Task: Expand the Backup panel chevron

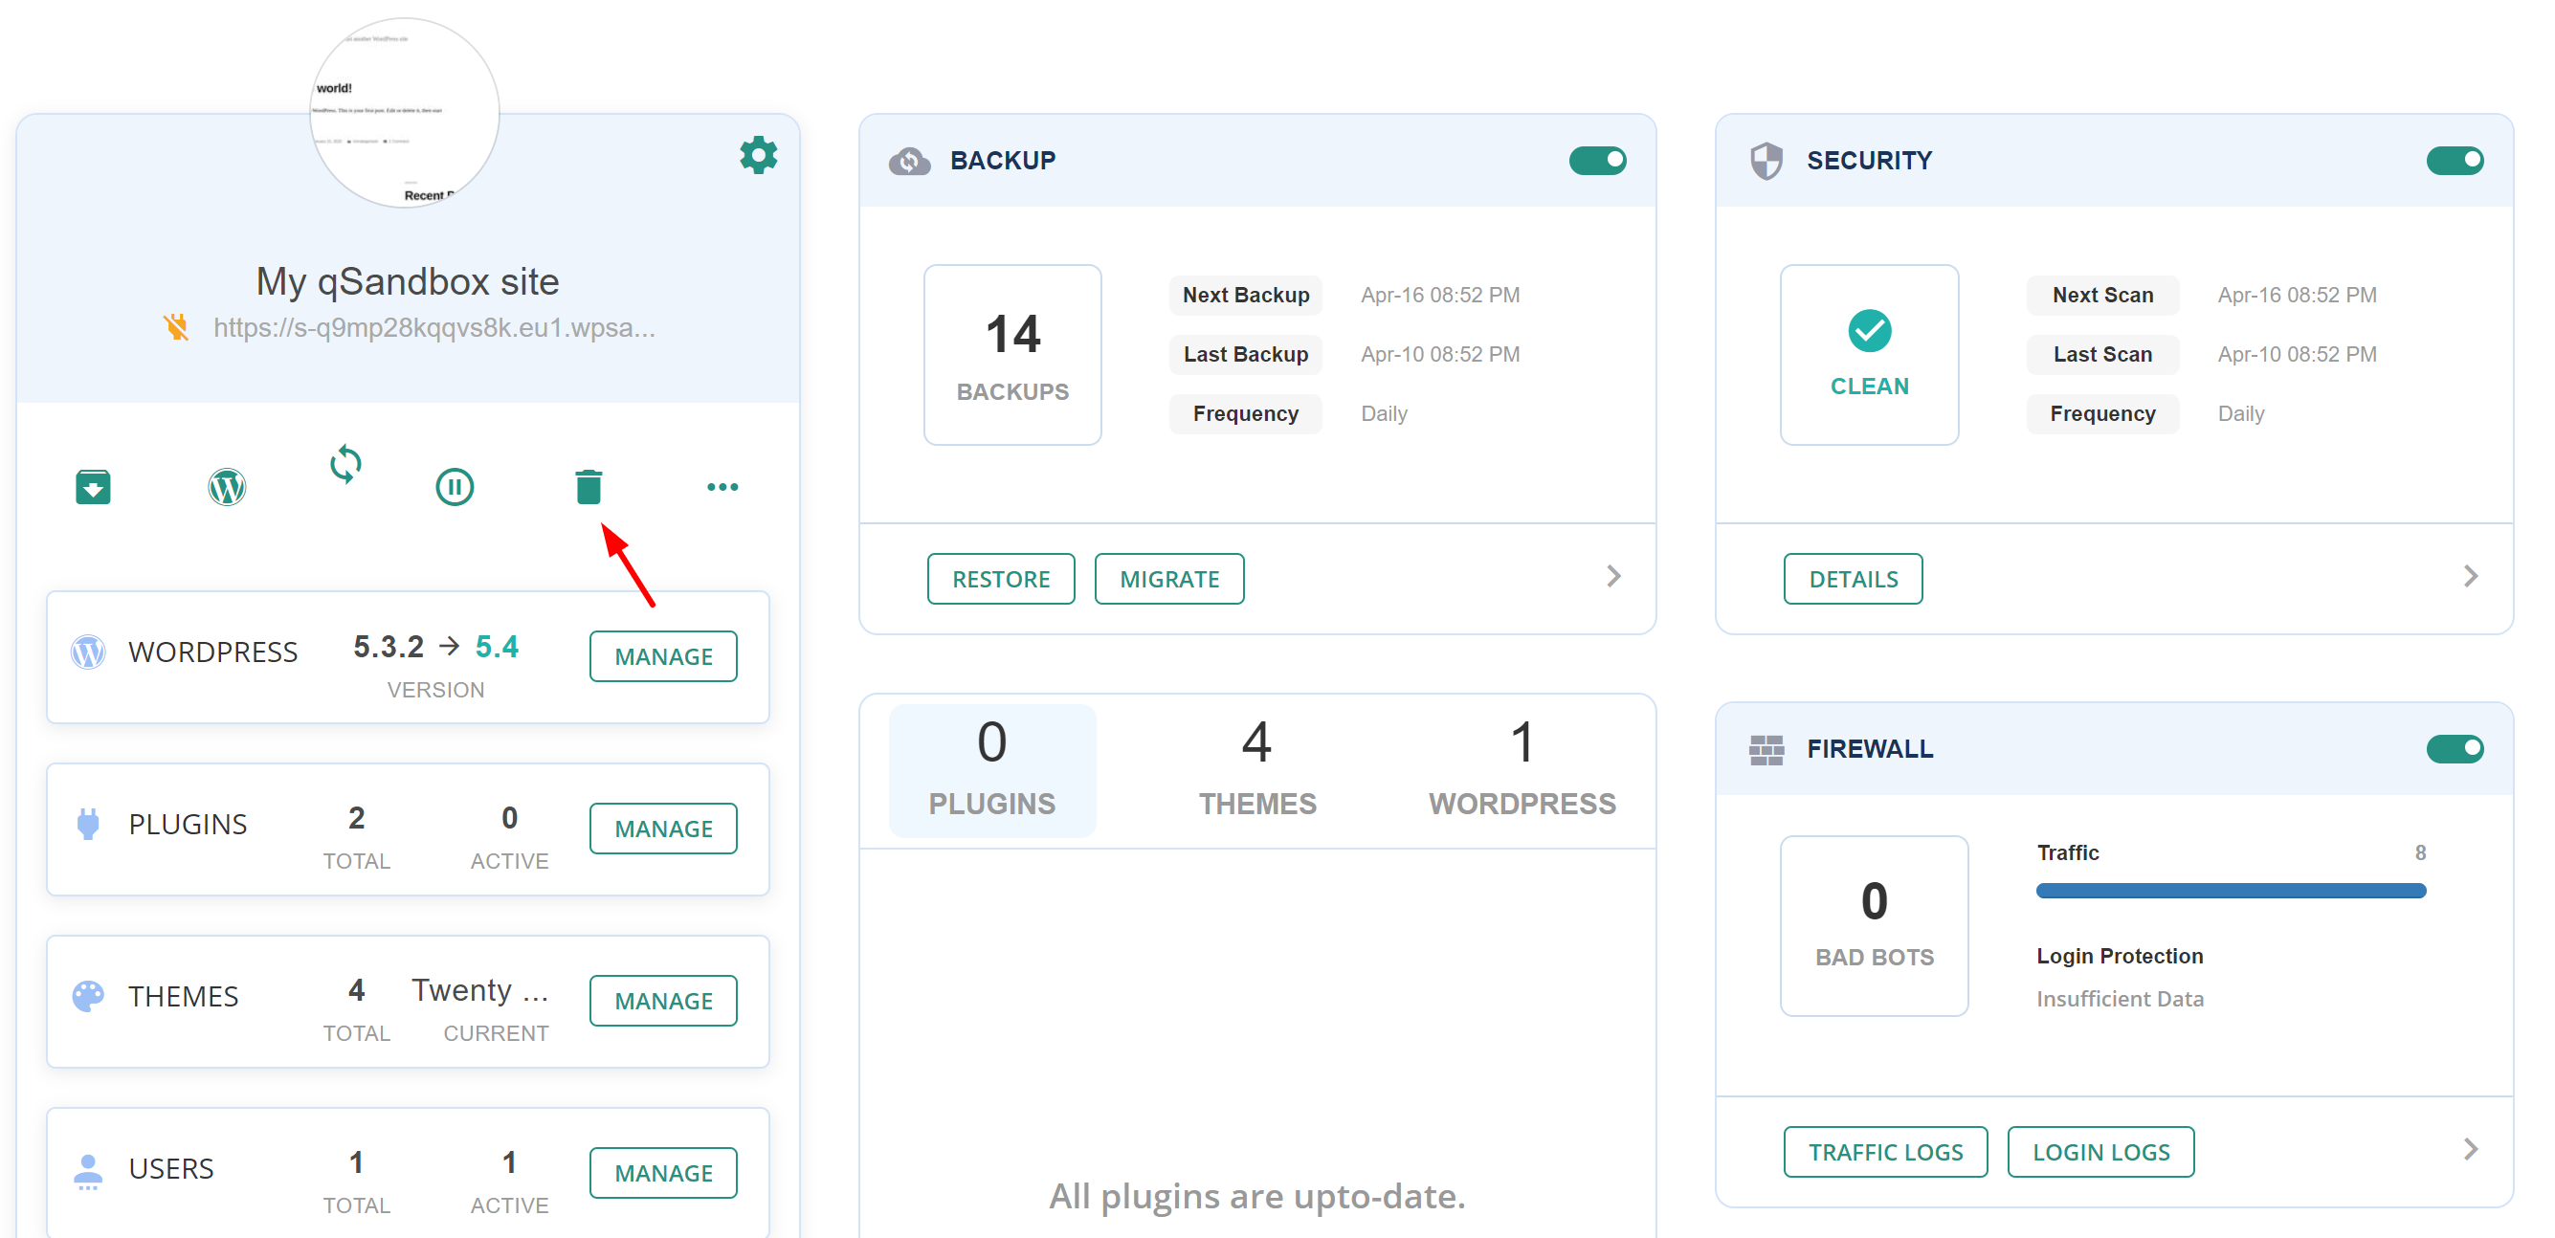Action: [x=1612, y=576]
